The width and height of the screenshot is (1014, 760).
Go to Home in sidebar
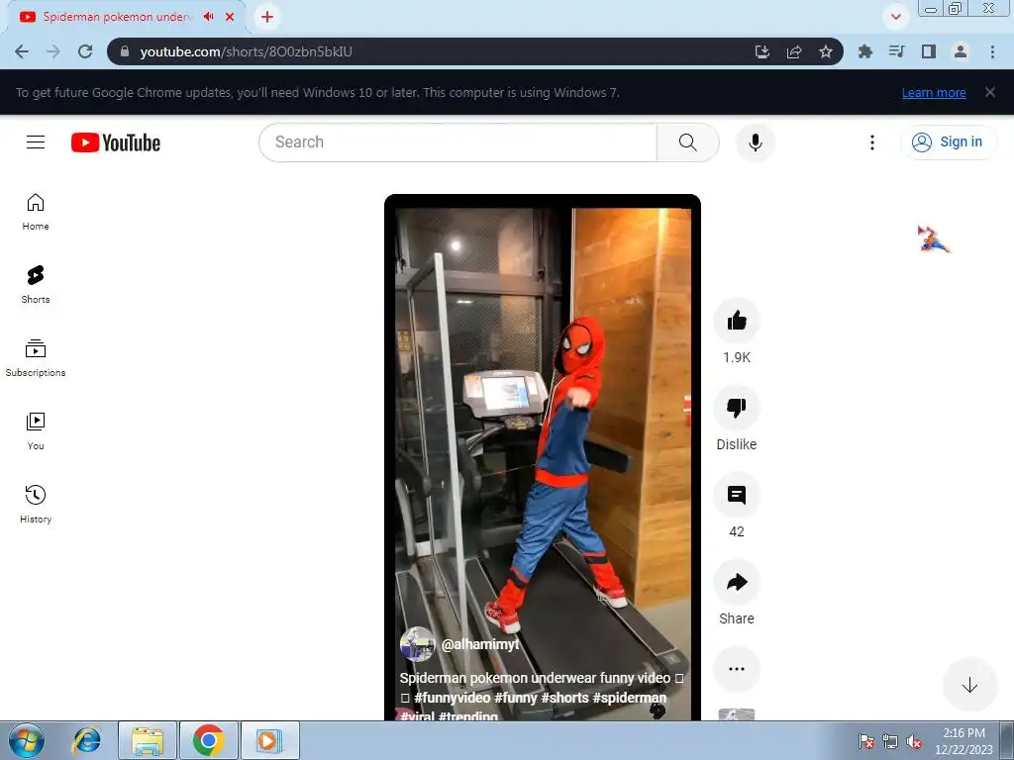(36, 212)
